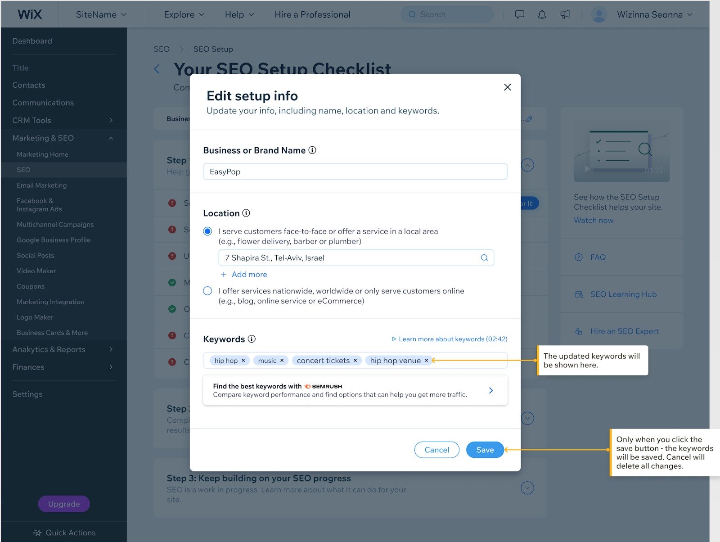
Task: Remove the 'concert tickets' keyword tag
Action: tap(355, 361)
